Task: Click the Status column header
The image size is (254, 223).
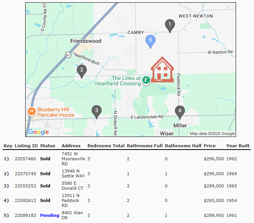Action: [x=48, y=146]
